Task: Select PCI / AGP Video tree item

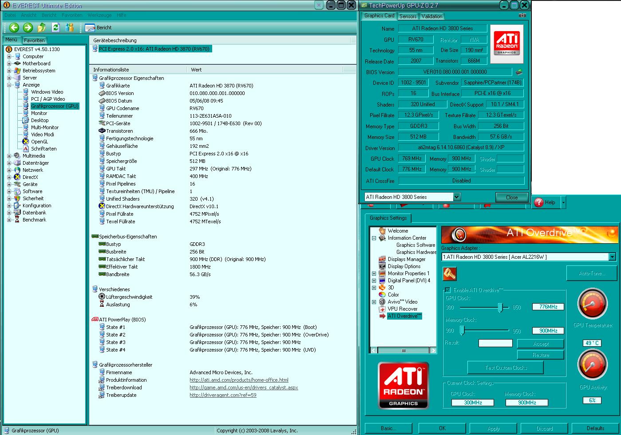Action: (48, 99)
